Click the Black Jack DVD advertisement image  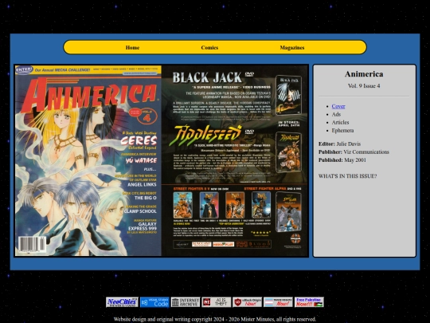coord(235,160)
